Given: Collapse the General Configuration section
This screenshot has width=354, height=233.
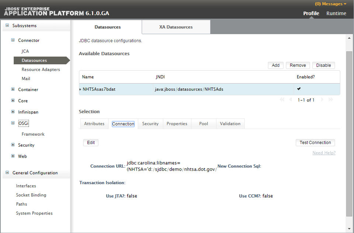Looking at the screenshot, I should [7, 172].
